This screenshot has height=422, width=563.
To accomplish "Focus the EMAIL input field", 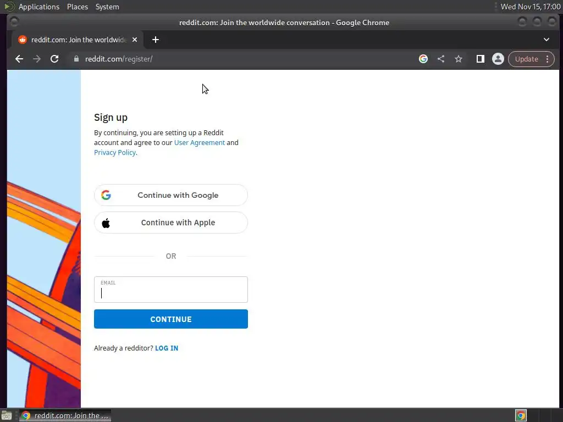I will [x=171, y=290].
